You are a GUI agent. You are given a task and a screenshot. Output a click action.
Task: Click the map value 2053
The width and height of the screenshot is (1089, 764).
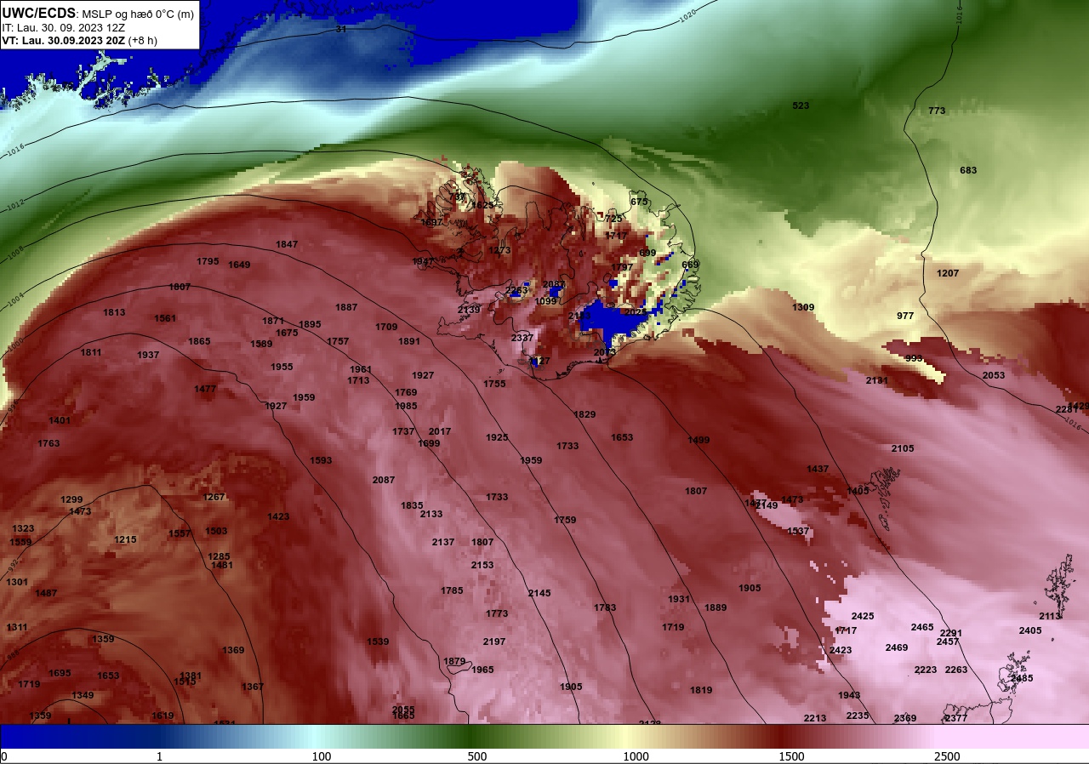point(994,375)
